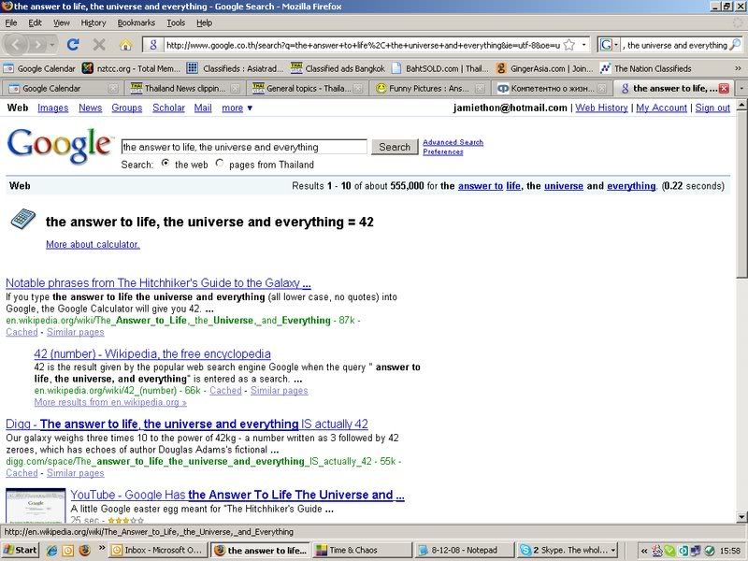Open Classified ads Bangkok bookmark

click(x=338, y=68)
